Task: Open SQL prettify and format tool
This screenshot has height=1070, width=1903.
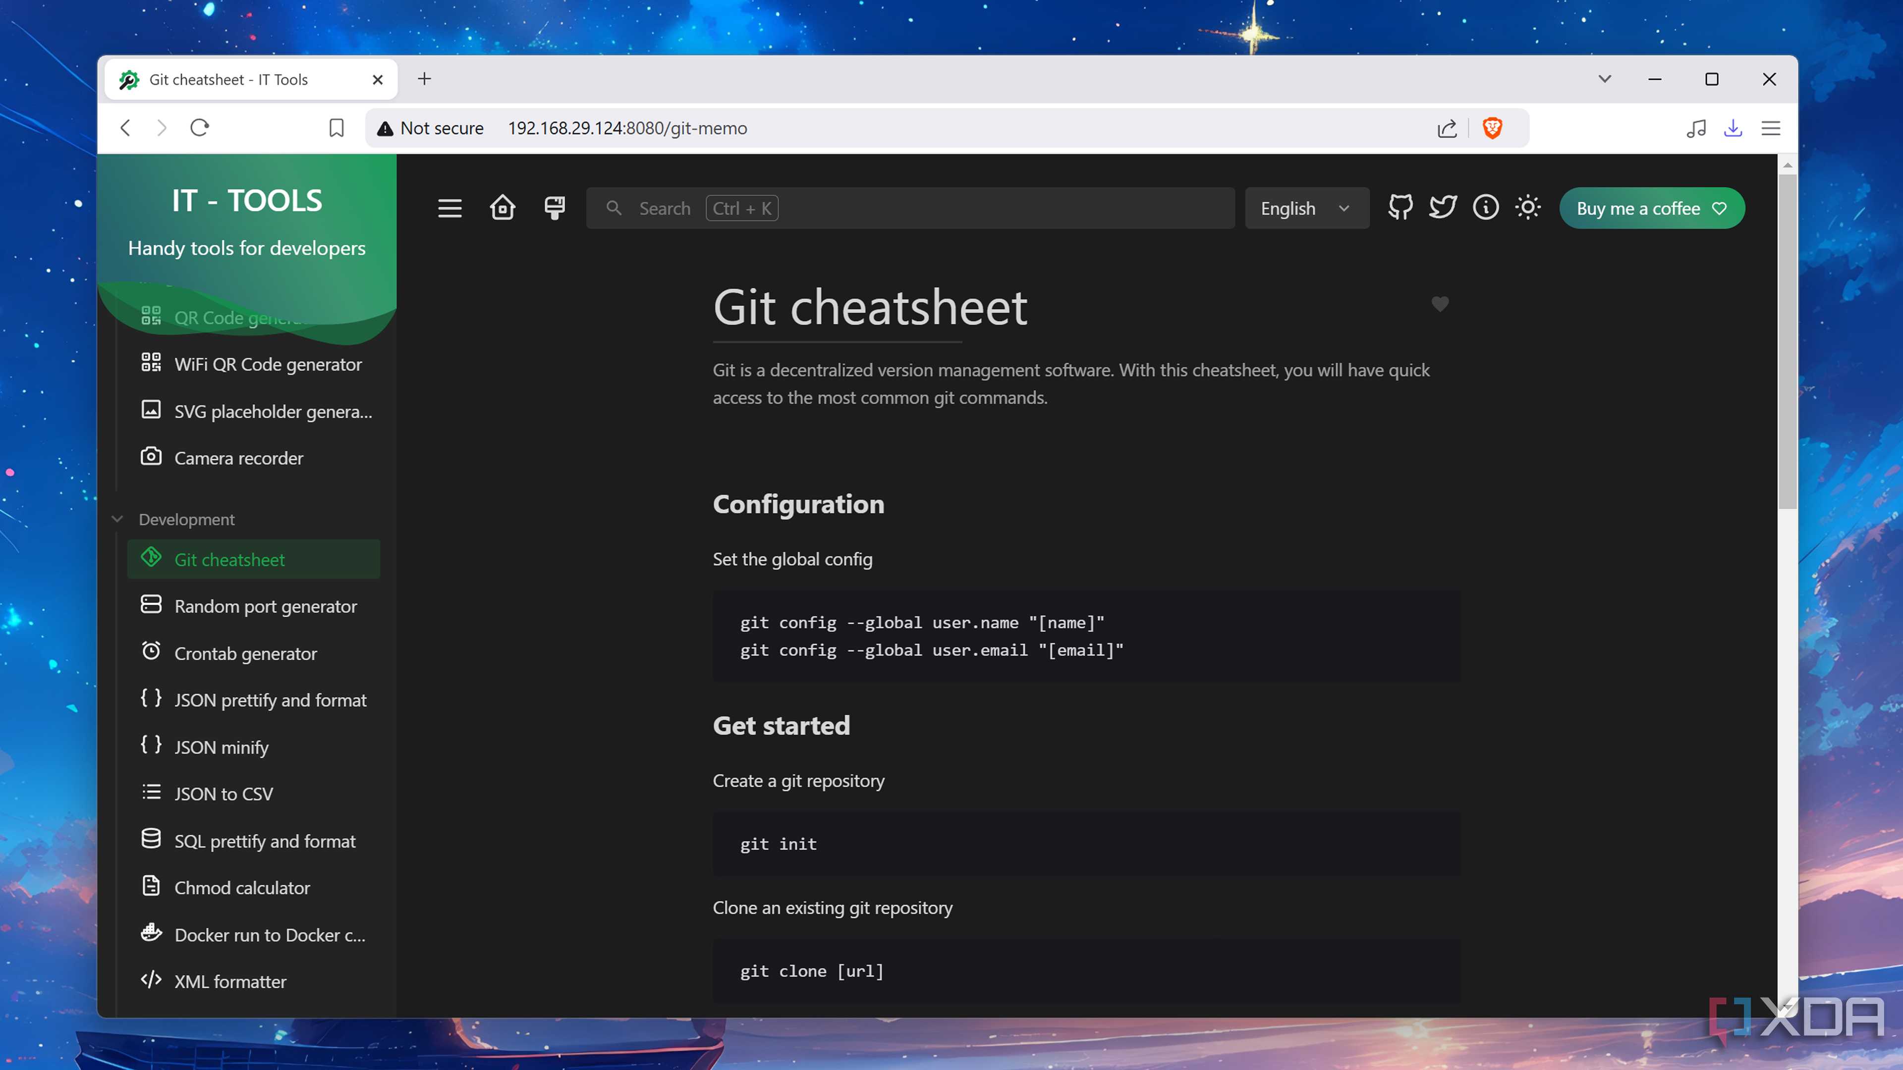Action: click(x=253, y=840)
